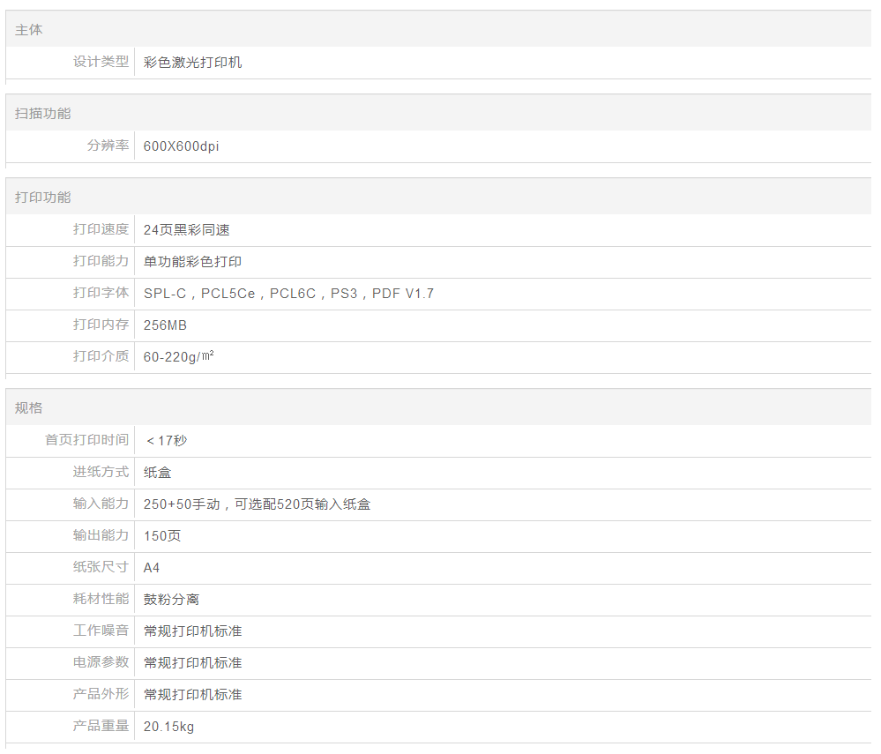Click the print font value starting with SPL-C
This screenshot has width=881, height=754.
click(x=288, y=294)
